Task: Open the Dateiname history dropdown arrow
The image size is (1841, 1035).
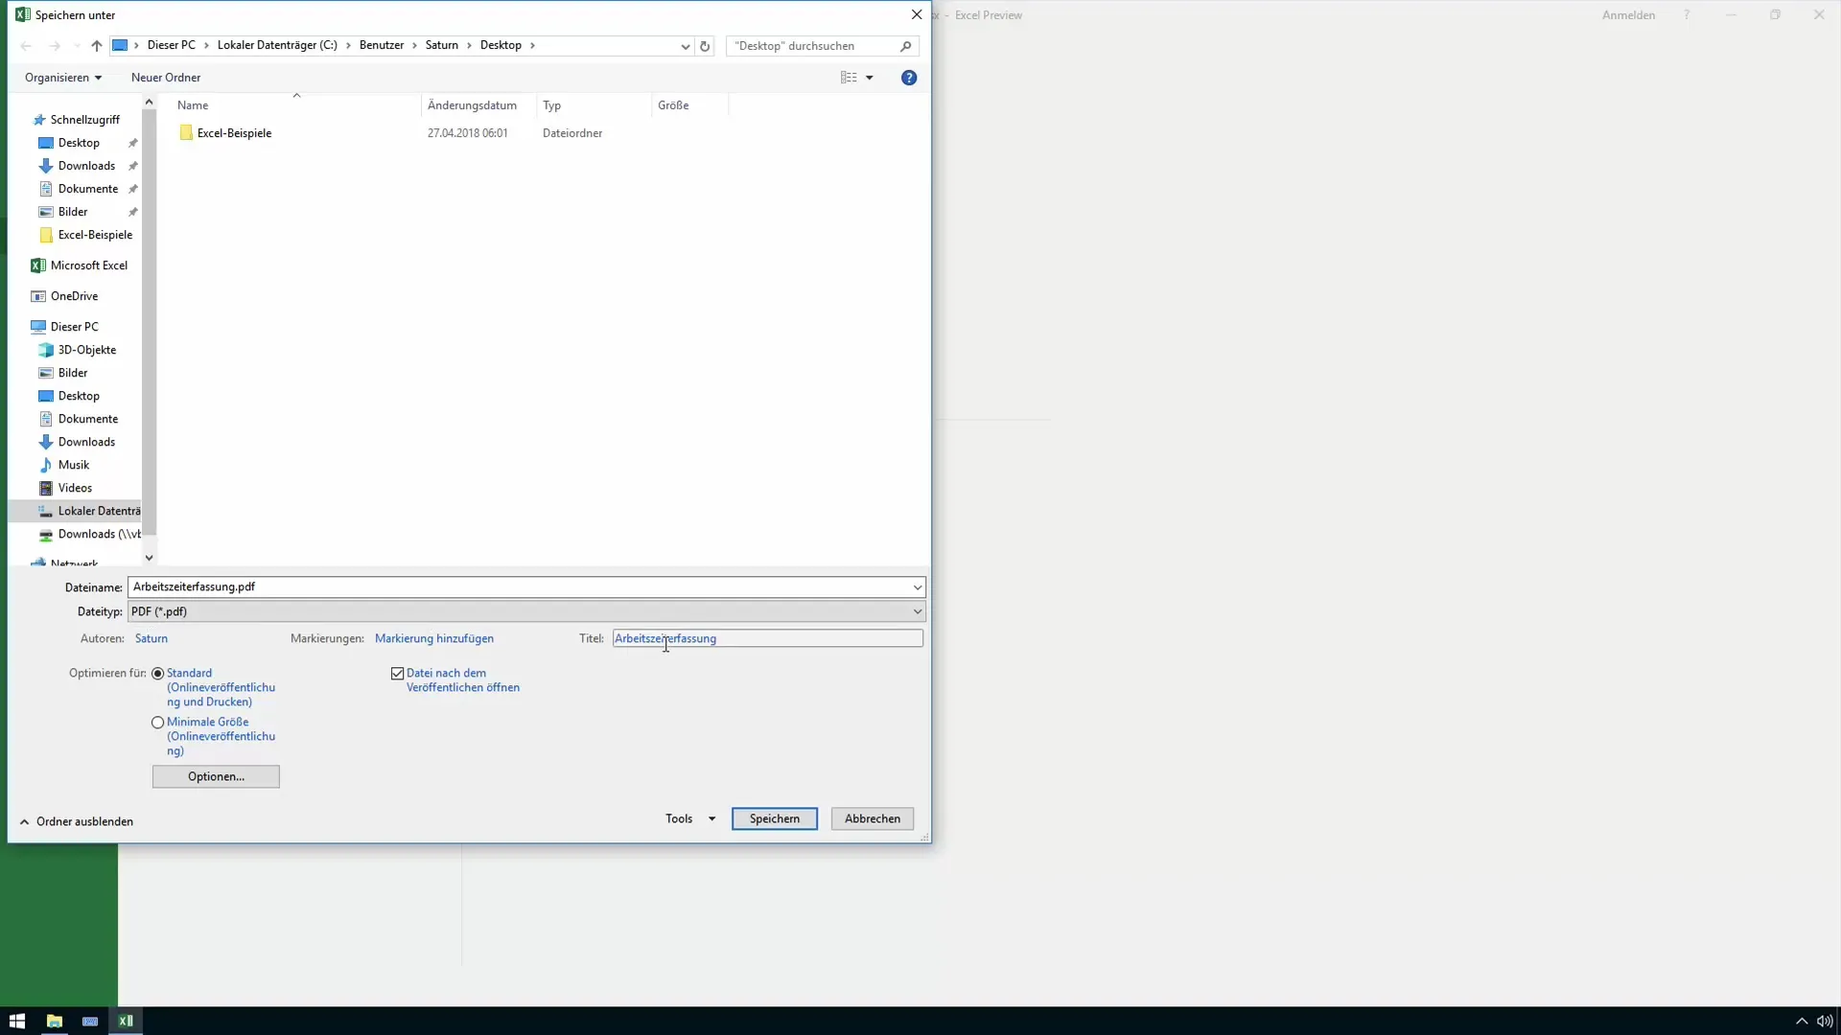Action: [918, 587]
